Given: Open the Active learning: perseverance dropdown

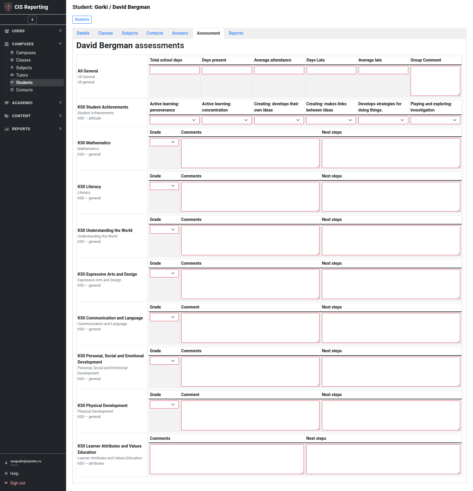Looking at the screenshot, I should 175,120.
